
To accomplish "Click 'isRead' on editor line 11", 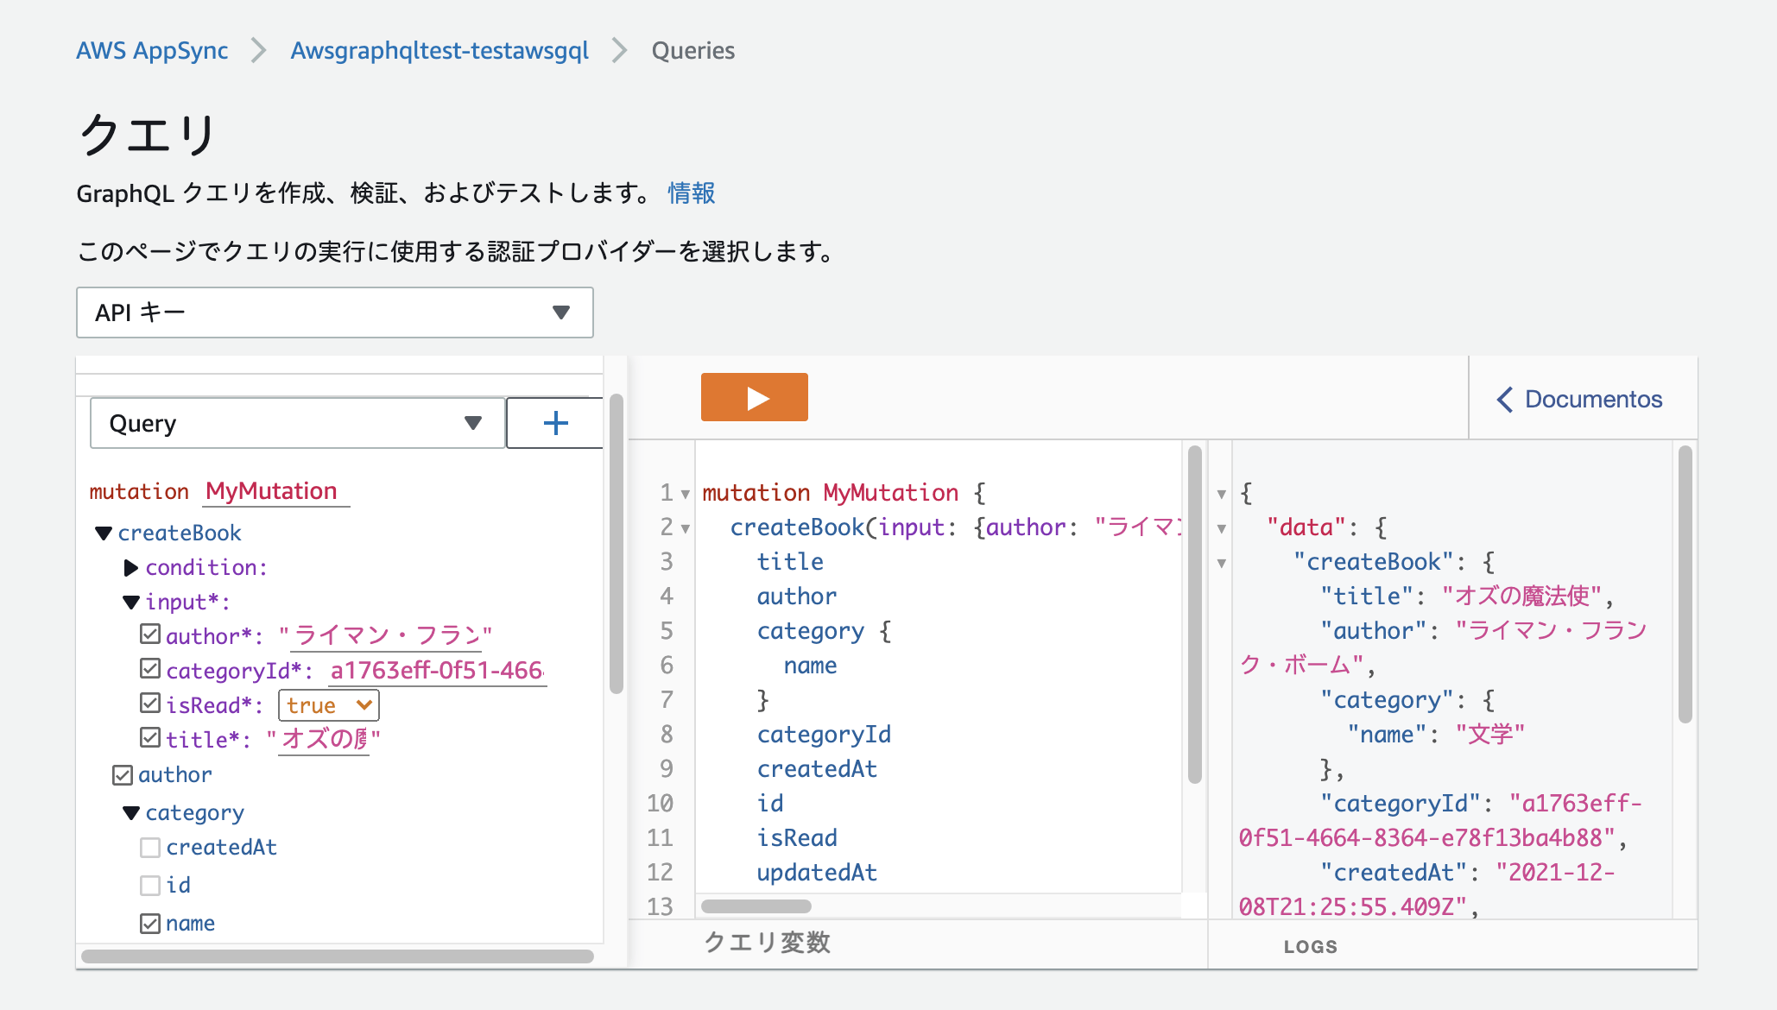I will click(797, 838).
